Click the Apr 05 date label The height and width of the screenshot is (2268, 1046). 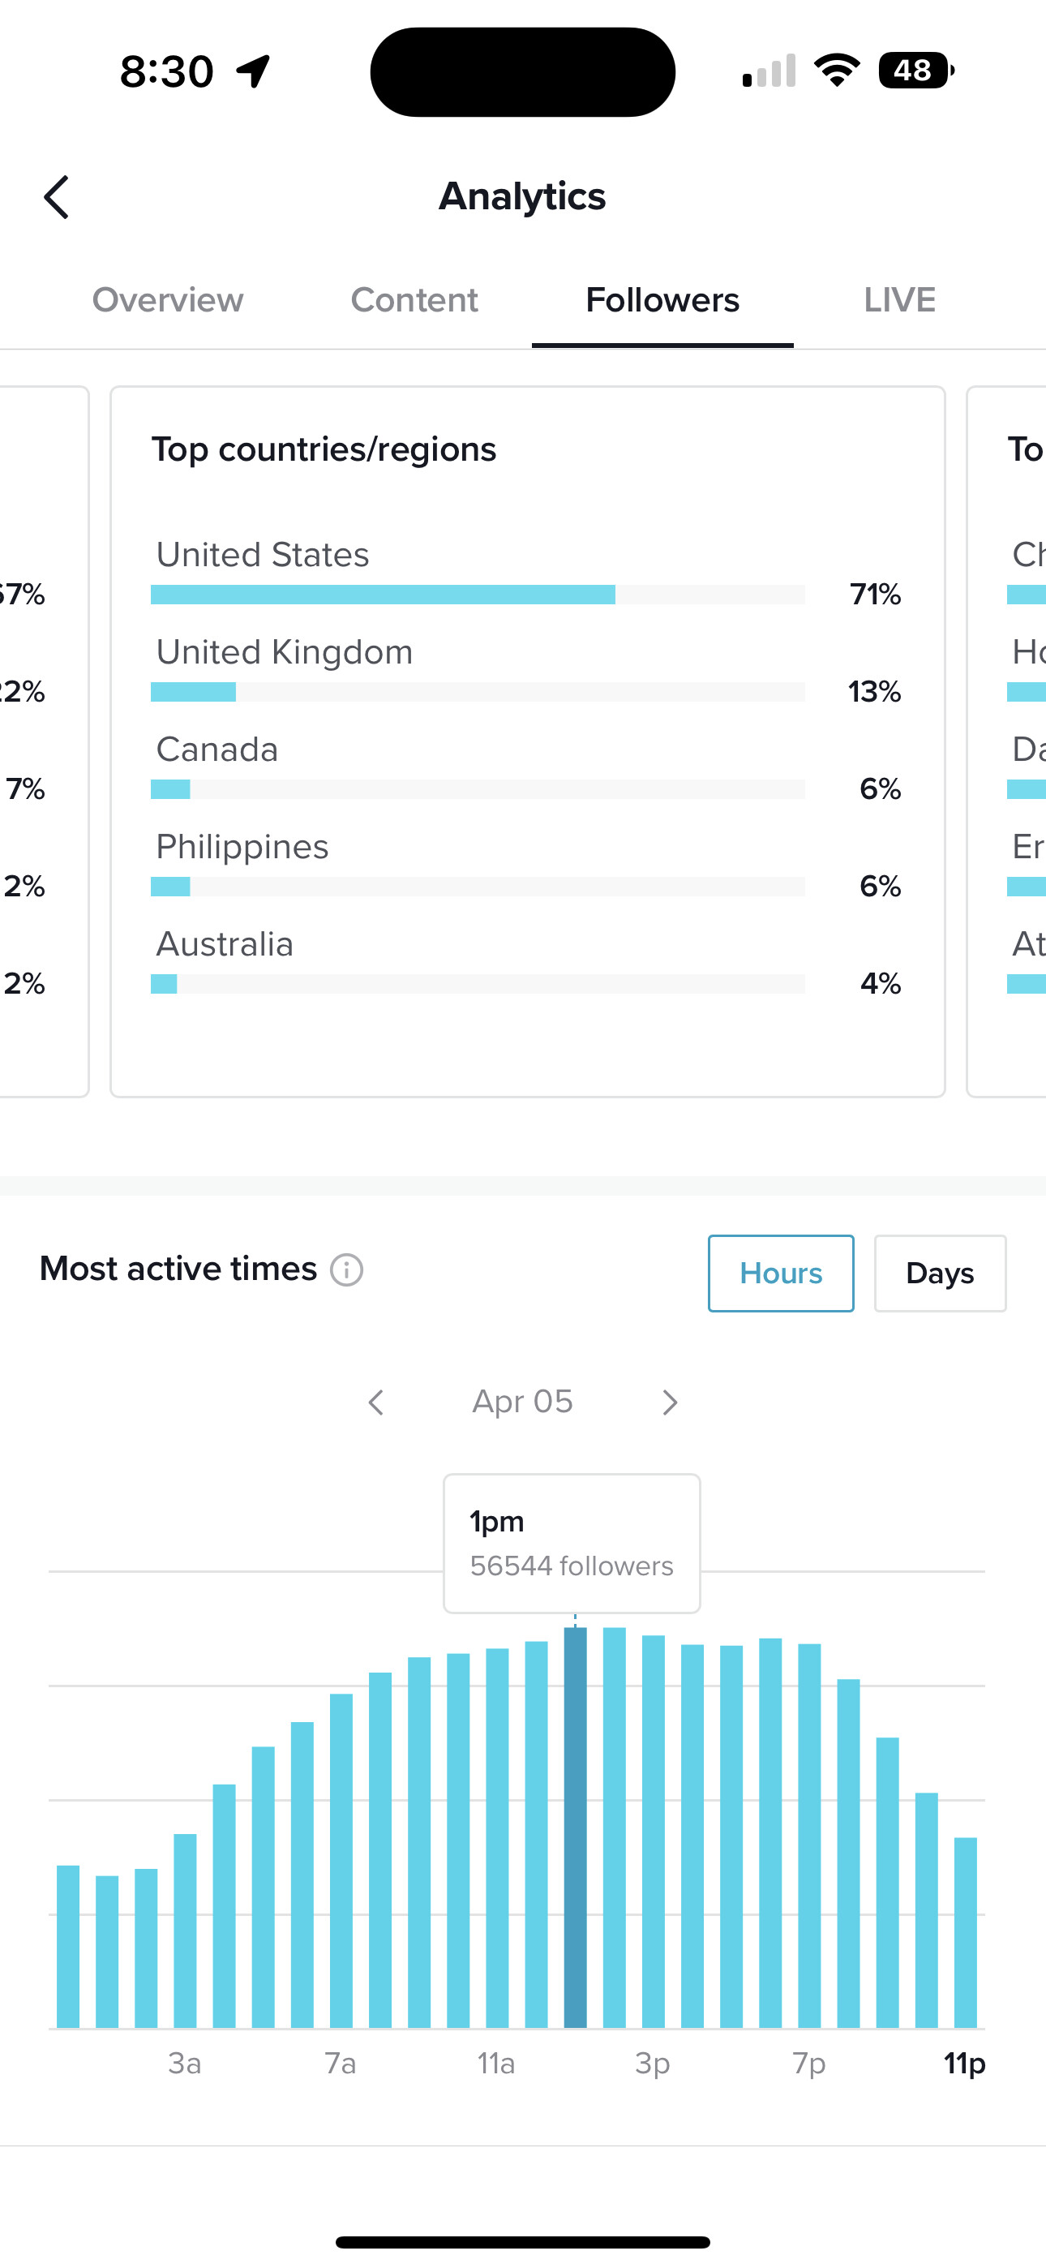pyautogui.click(x=522, y=1402)
